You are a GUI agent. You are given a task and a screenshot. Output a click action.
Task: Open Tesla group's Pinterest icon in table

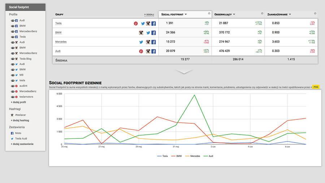pos(136,24)
